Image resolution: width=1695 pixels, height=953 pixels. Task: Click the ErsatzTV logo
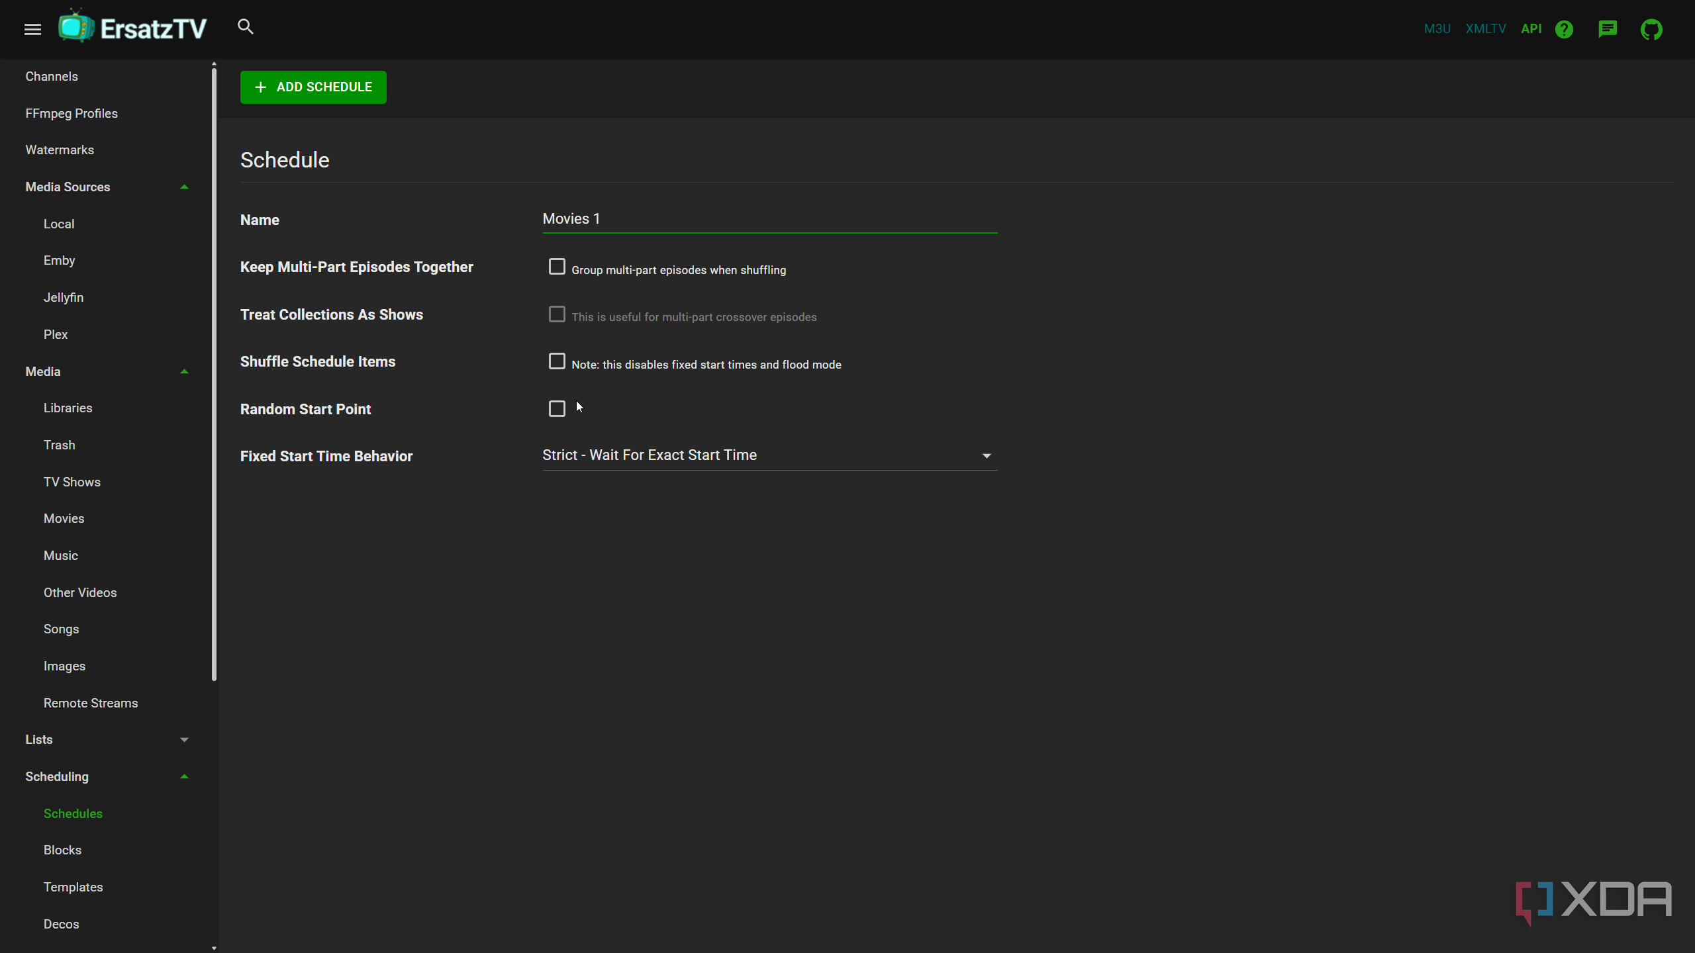click(133, 28)
